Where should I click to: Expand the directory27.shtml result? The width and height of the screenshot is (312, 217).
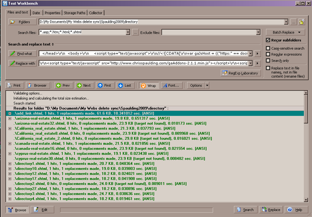coord(10,189)
